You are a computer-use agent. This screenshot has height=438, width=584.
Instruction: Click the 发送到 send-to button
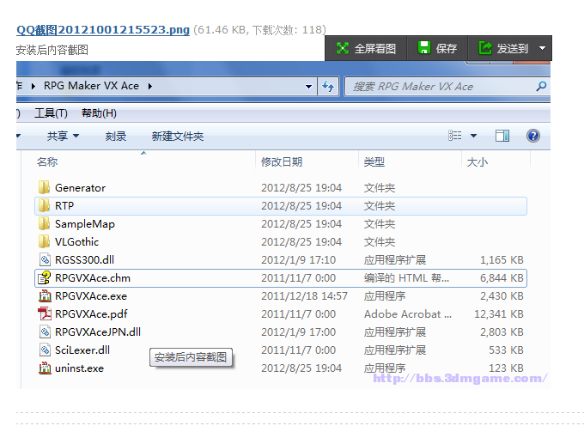[503, 48]
